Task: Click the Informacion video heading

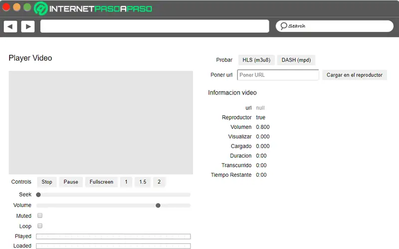Action: [x=232, y=93]
